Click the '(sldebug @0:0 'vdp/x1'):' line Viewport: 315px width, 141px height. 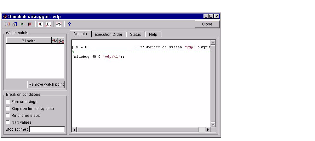click(x=98, y=57)
